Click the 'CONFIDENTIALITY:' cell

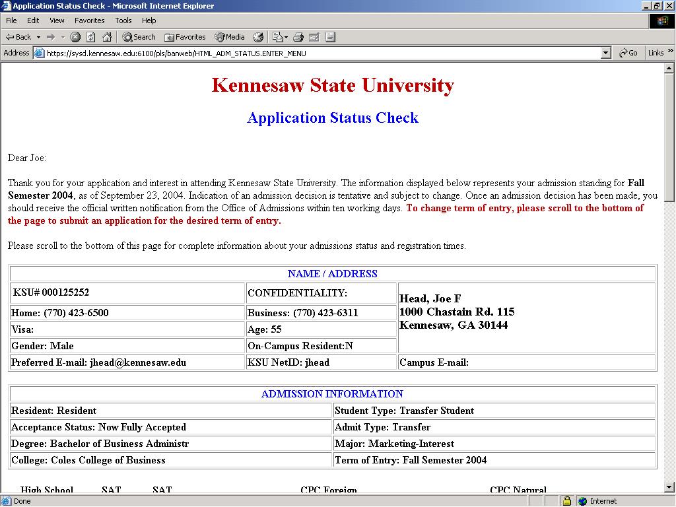click(321, 292)
